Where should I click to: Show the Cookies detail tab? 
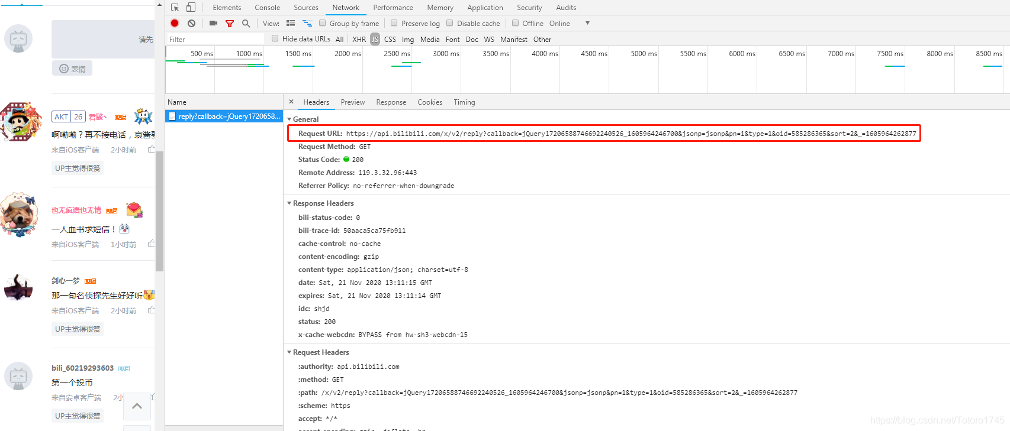(x=430, y=102)
